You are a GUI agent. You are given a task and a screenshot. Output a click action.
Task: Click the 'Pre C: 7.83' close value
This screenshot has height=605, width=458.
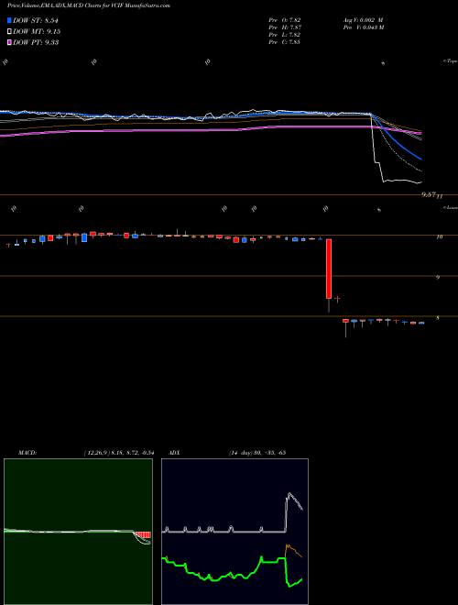[285, 42]
